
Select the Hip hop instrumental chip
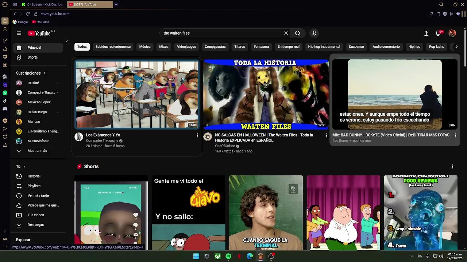pyautogui.click(x=324, y=47)
